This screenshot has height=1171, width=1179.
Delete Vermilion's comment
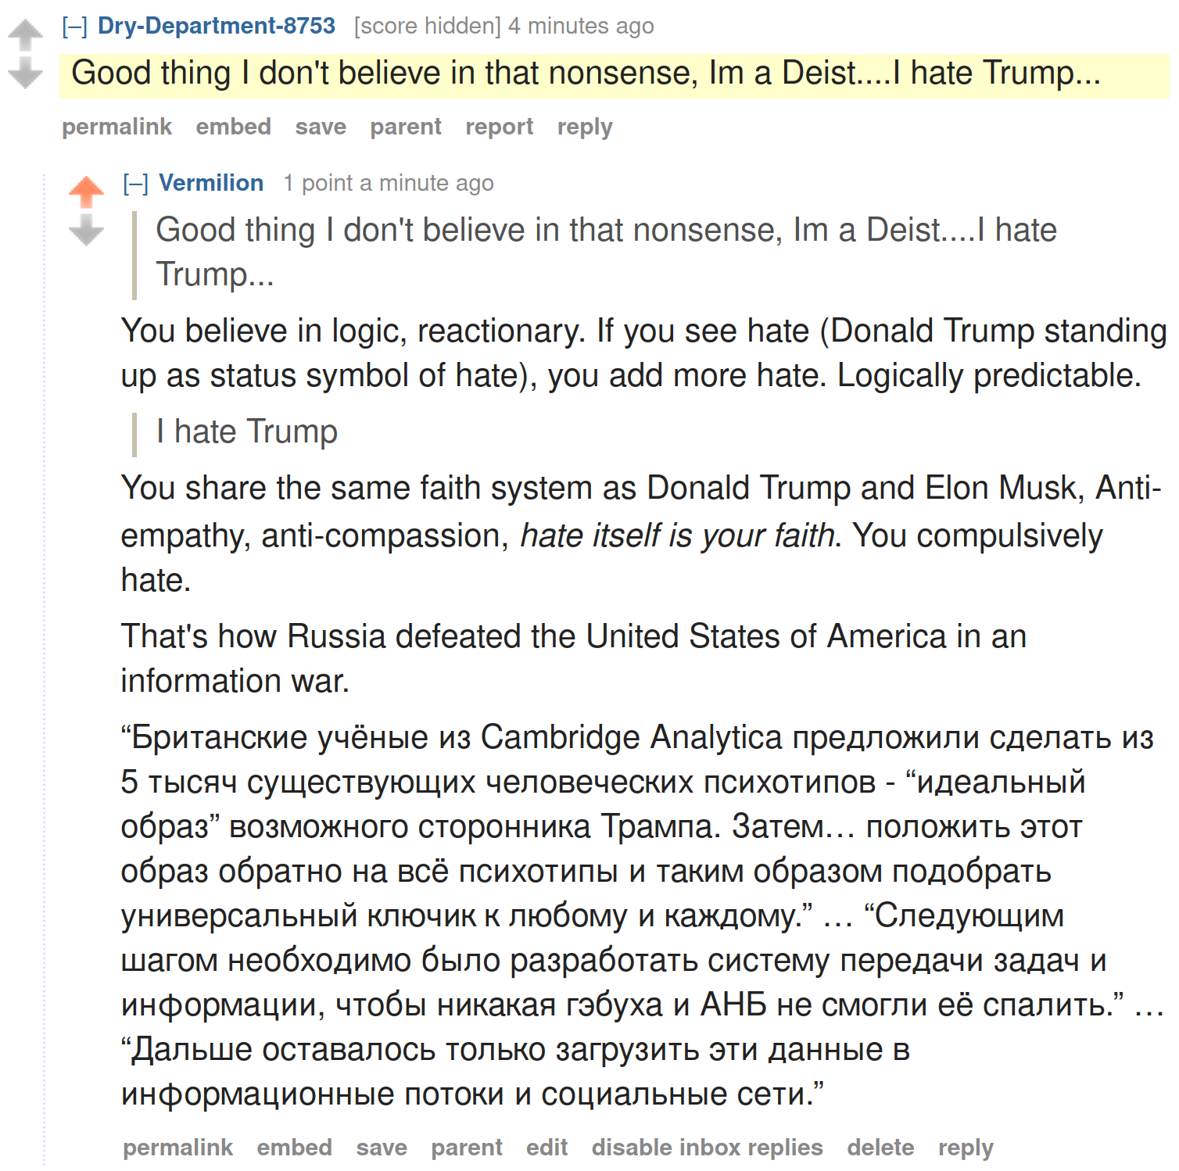(881, 1148)
